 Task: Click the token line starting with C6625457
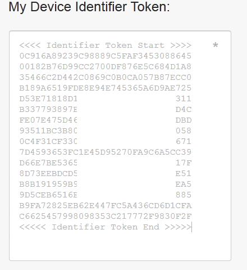tap(106, 217)
